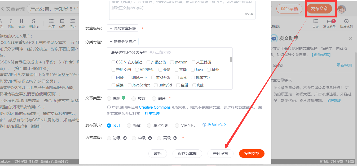
Task: Open the 收益中心 link
Action: pos(214,125)
